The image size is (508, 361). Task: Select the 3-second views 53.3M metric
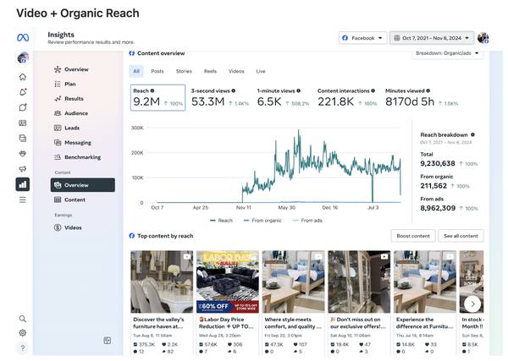click(220, 98)
